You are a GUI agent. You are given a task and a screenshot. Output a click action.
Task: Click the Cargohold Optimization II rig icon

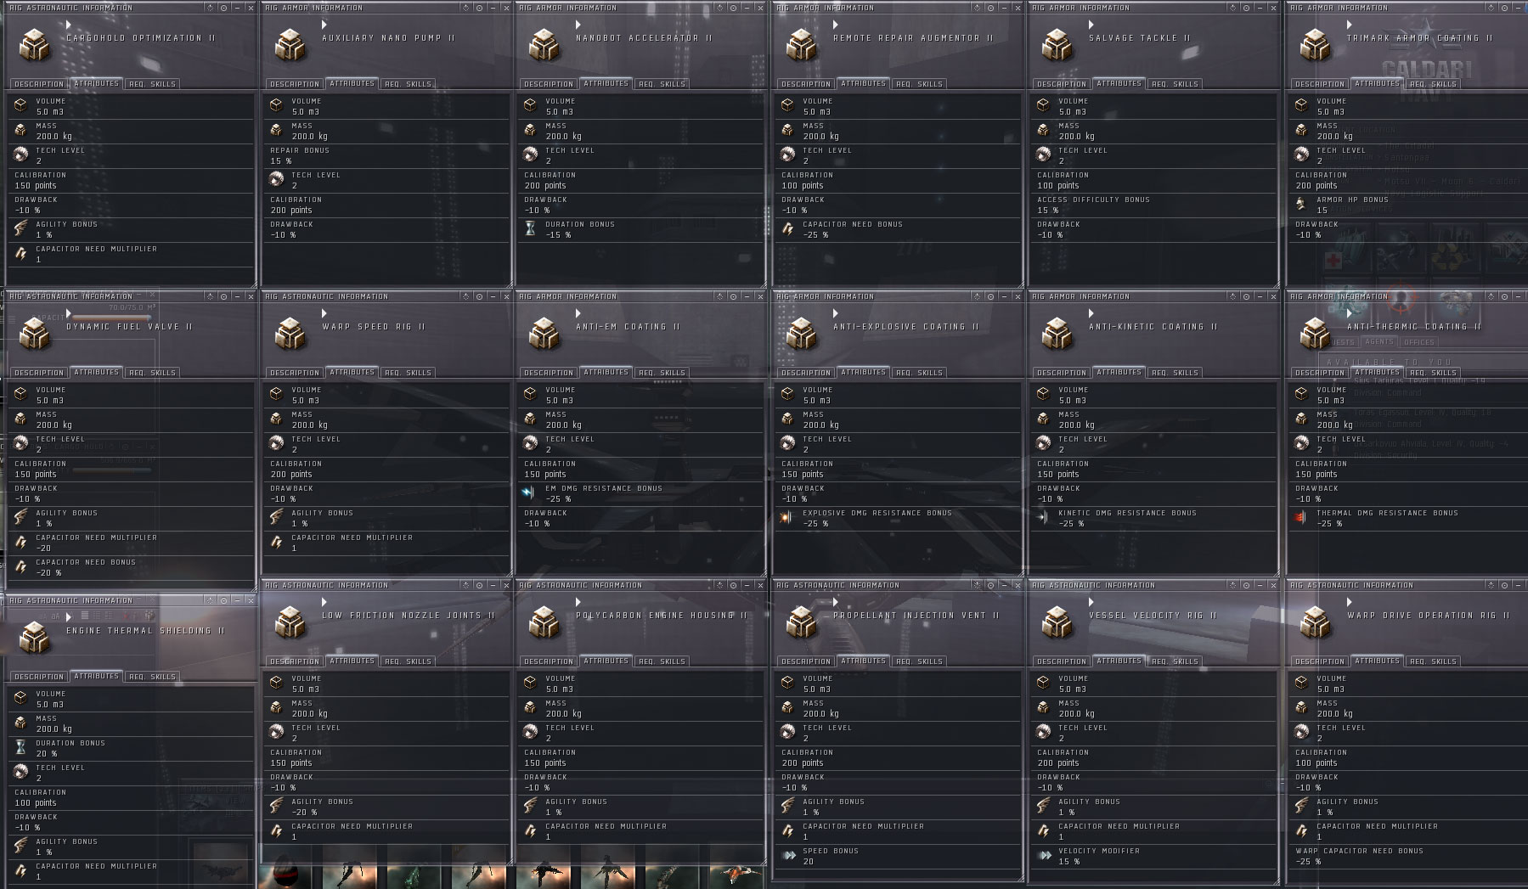coord(35,45)
